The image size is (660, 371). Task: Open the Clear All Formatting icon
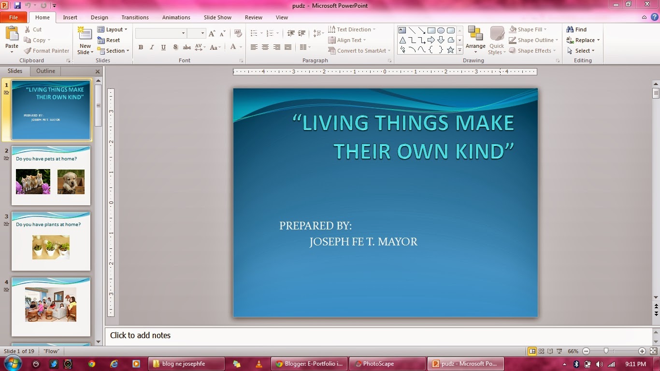pos(237,33)
